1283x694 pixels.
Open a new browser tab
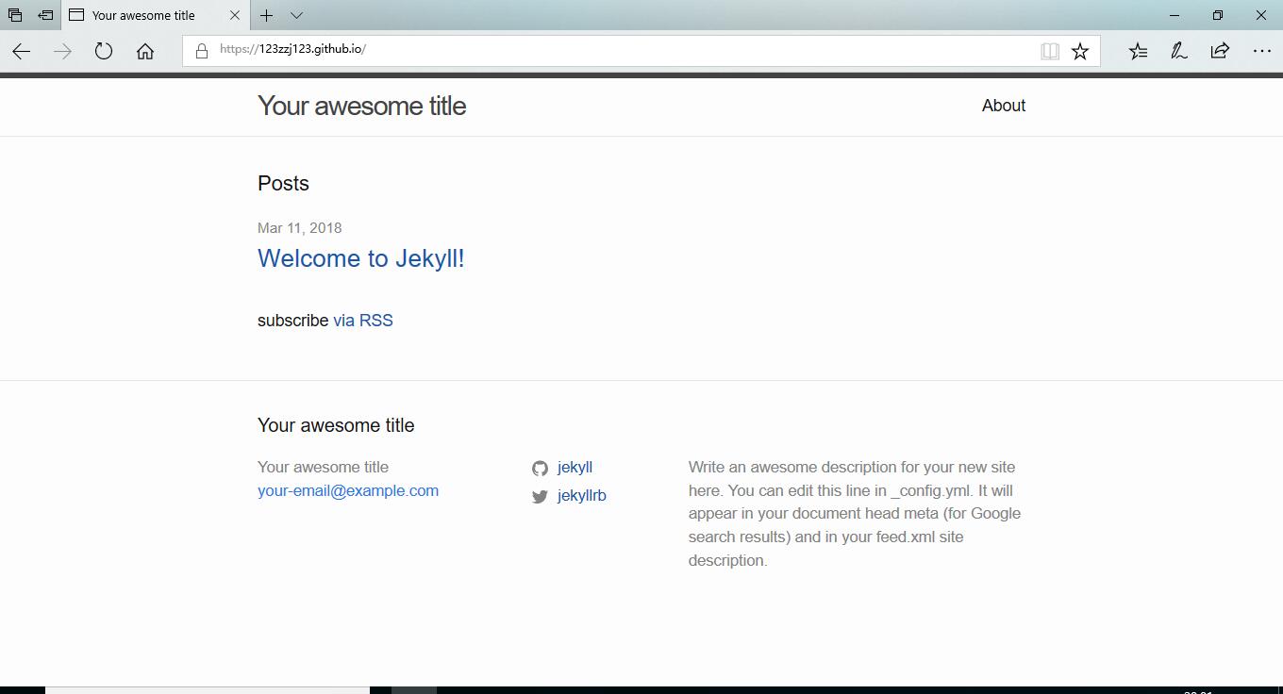267,15
